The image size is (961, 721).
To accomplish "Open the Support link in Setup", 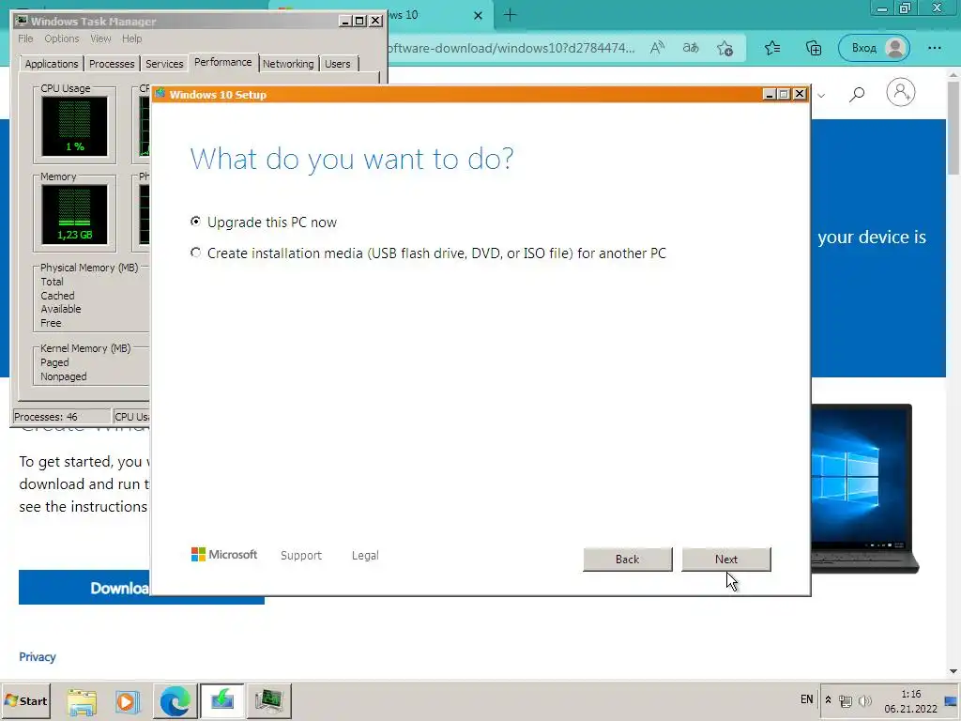I will (x=301, y=556).
